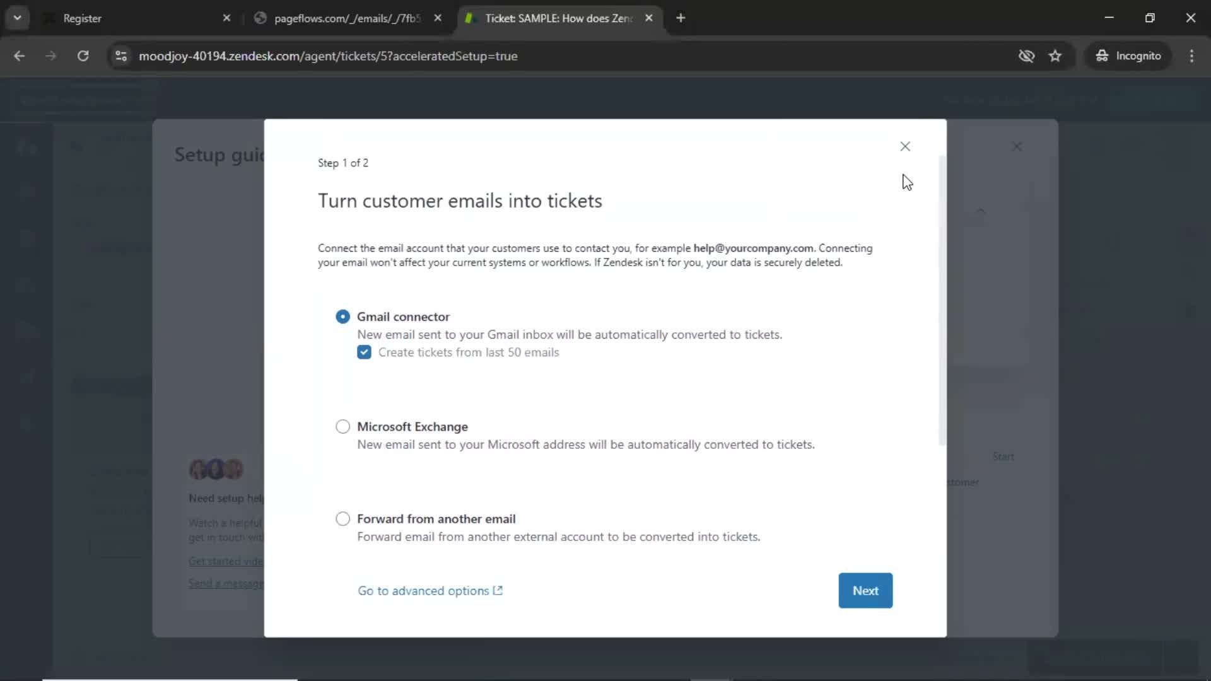This screenshot has height=681, width=1211.
Task: Close the Setup guide panel behind the dialog
Action: pyautogui.click(x=1017, y=146)
